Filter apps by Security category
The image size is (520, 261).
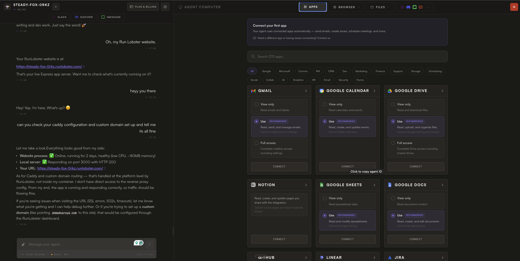click(x=343, y=80)
